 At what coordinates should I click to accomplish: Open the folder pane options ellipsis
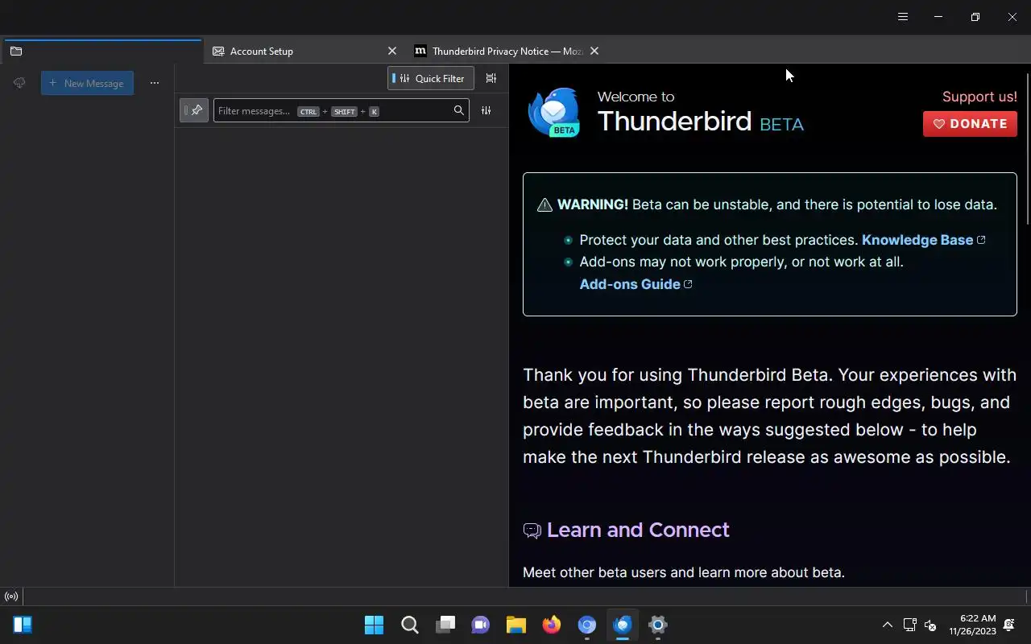click(155, 83)
